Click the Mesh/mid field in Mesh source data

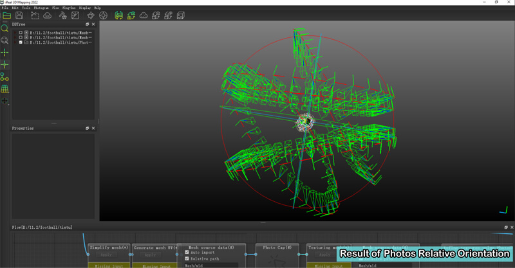pos(211,265)
